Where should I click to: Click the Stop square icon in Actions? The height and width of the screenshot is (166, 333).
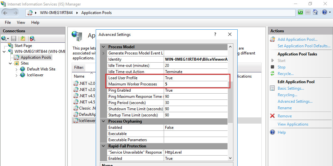click(x=272, y=67)
